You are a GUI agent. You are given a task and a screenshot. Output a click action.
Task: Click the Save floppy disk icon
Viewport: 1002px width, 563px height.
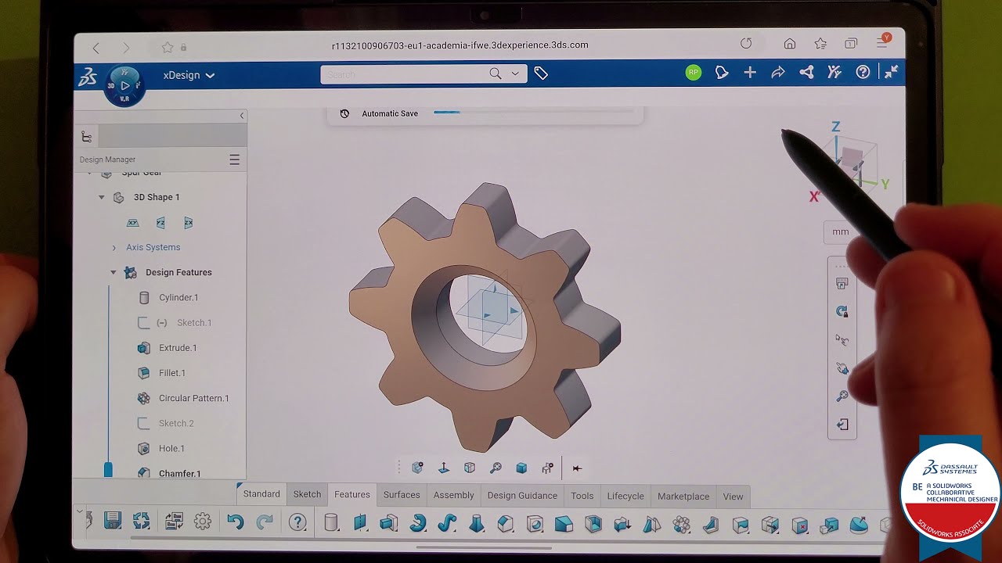coord(113,522)
